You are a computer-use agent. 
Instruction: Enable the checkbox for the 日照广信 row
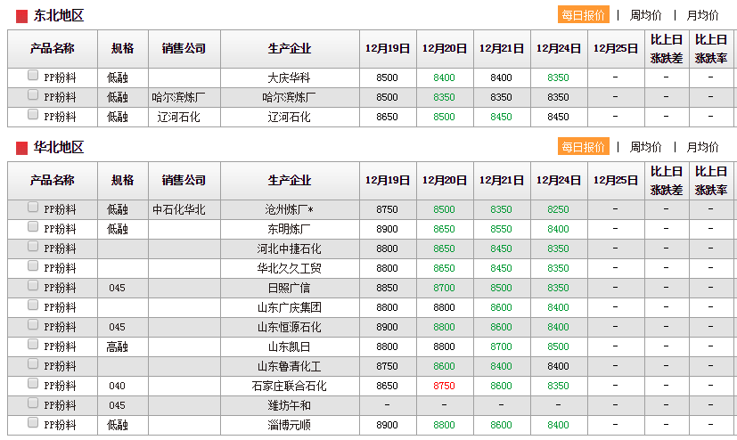(x=33, y=286)
